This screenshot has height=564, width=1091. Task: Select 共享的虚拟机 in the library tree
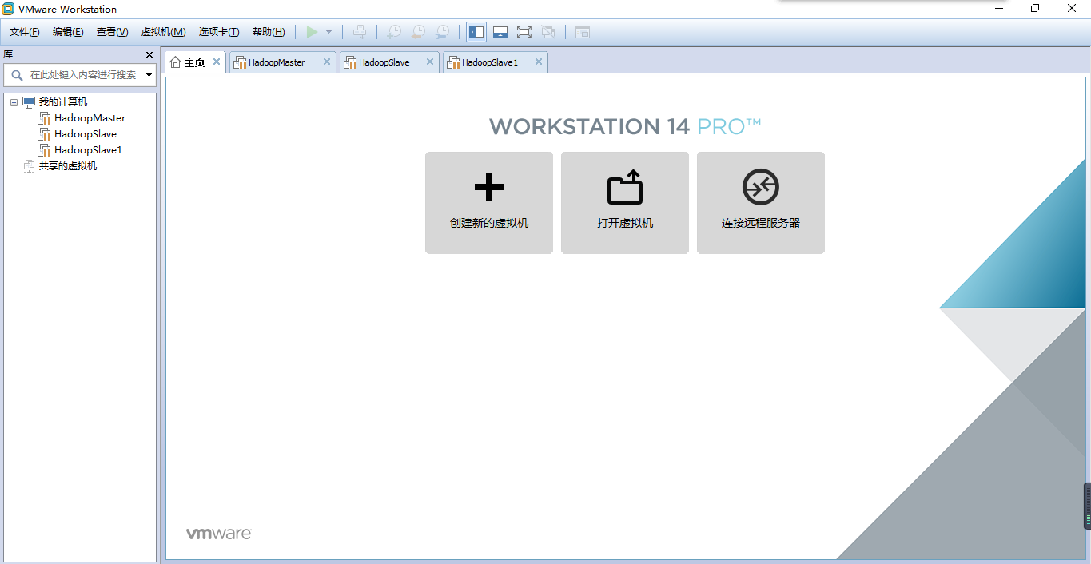(x=68, y=166)
